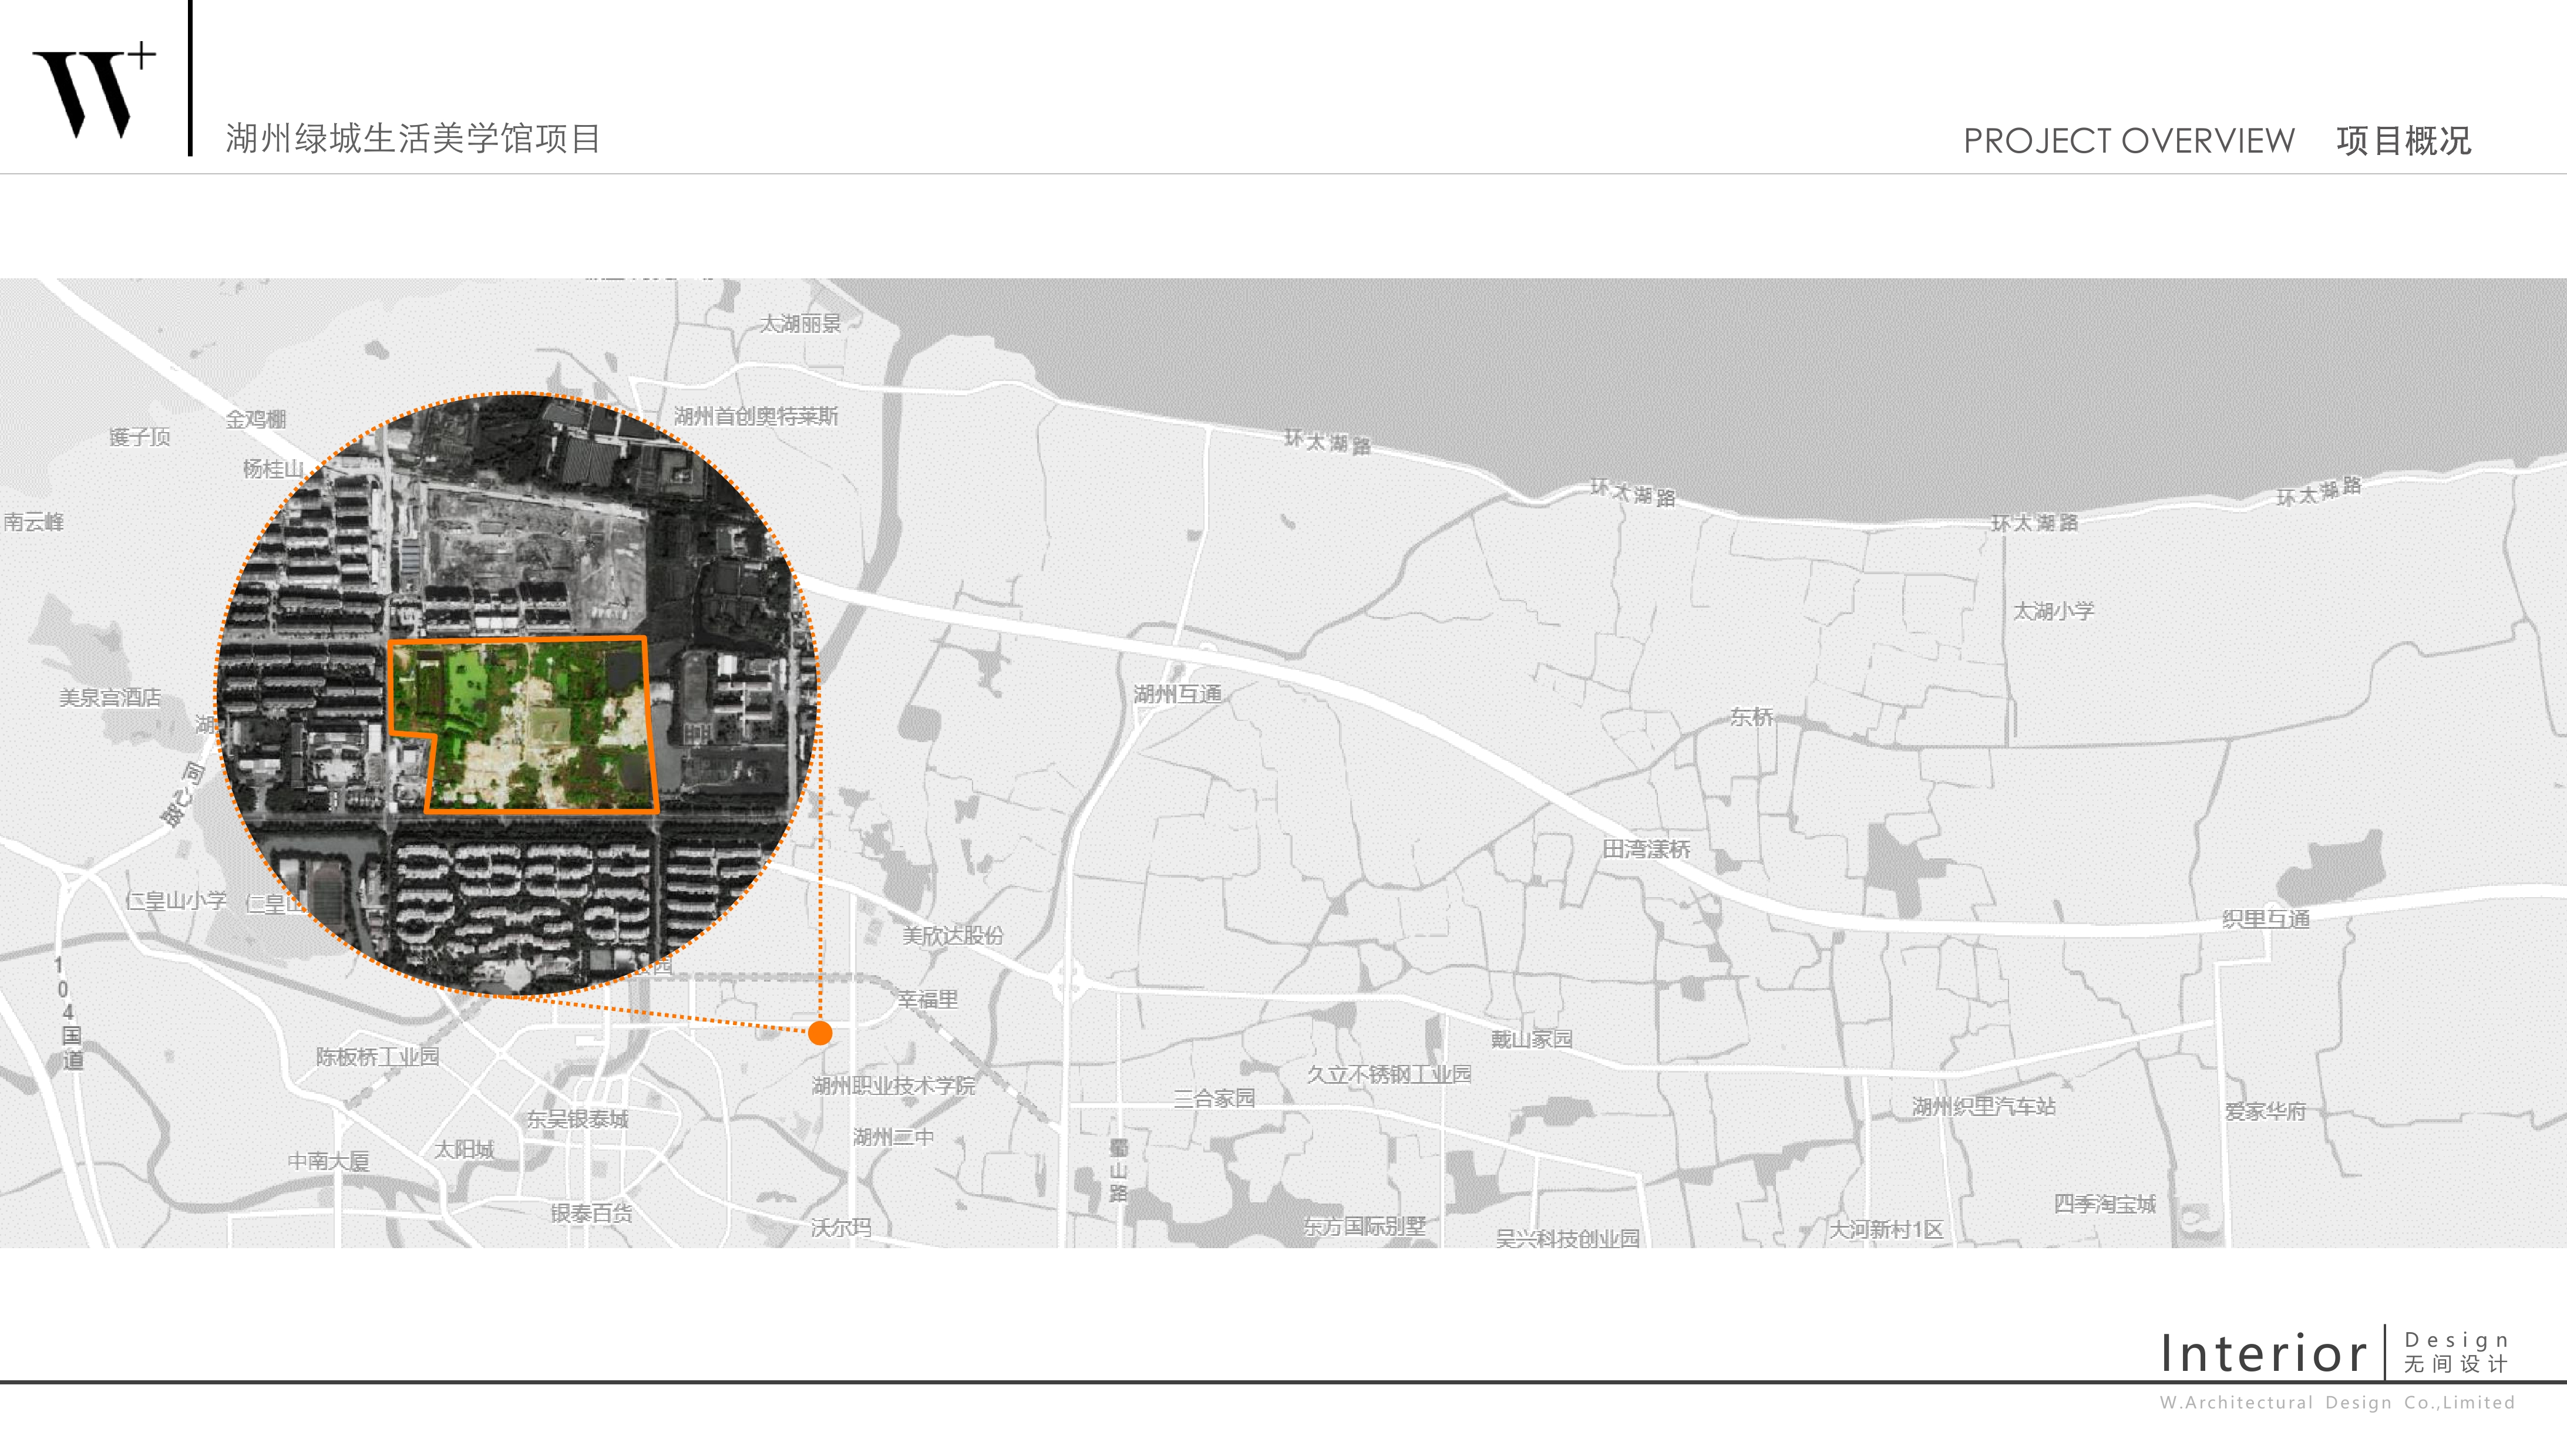The width and height of the screenshot is (2567, 1456).
Task: Click the '太湖丽景' map label
Action: (x=800, y=323)
